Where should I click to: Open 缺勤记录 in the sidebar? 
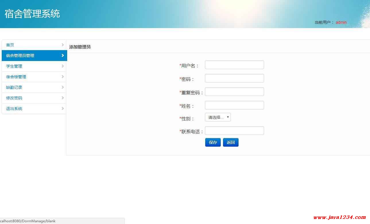coord(14,87)
